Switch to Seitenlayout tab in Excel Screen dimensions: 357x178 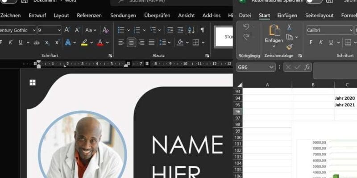pyautogui.click(x=319, y=15)
